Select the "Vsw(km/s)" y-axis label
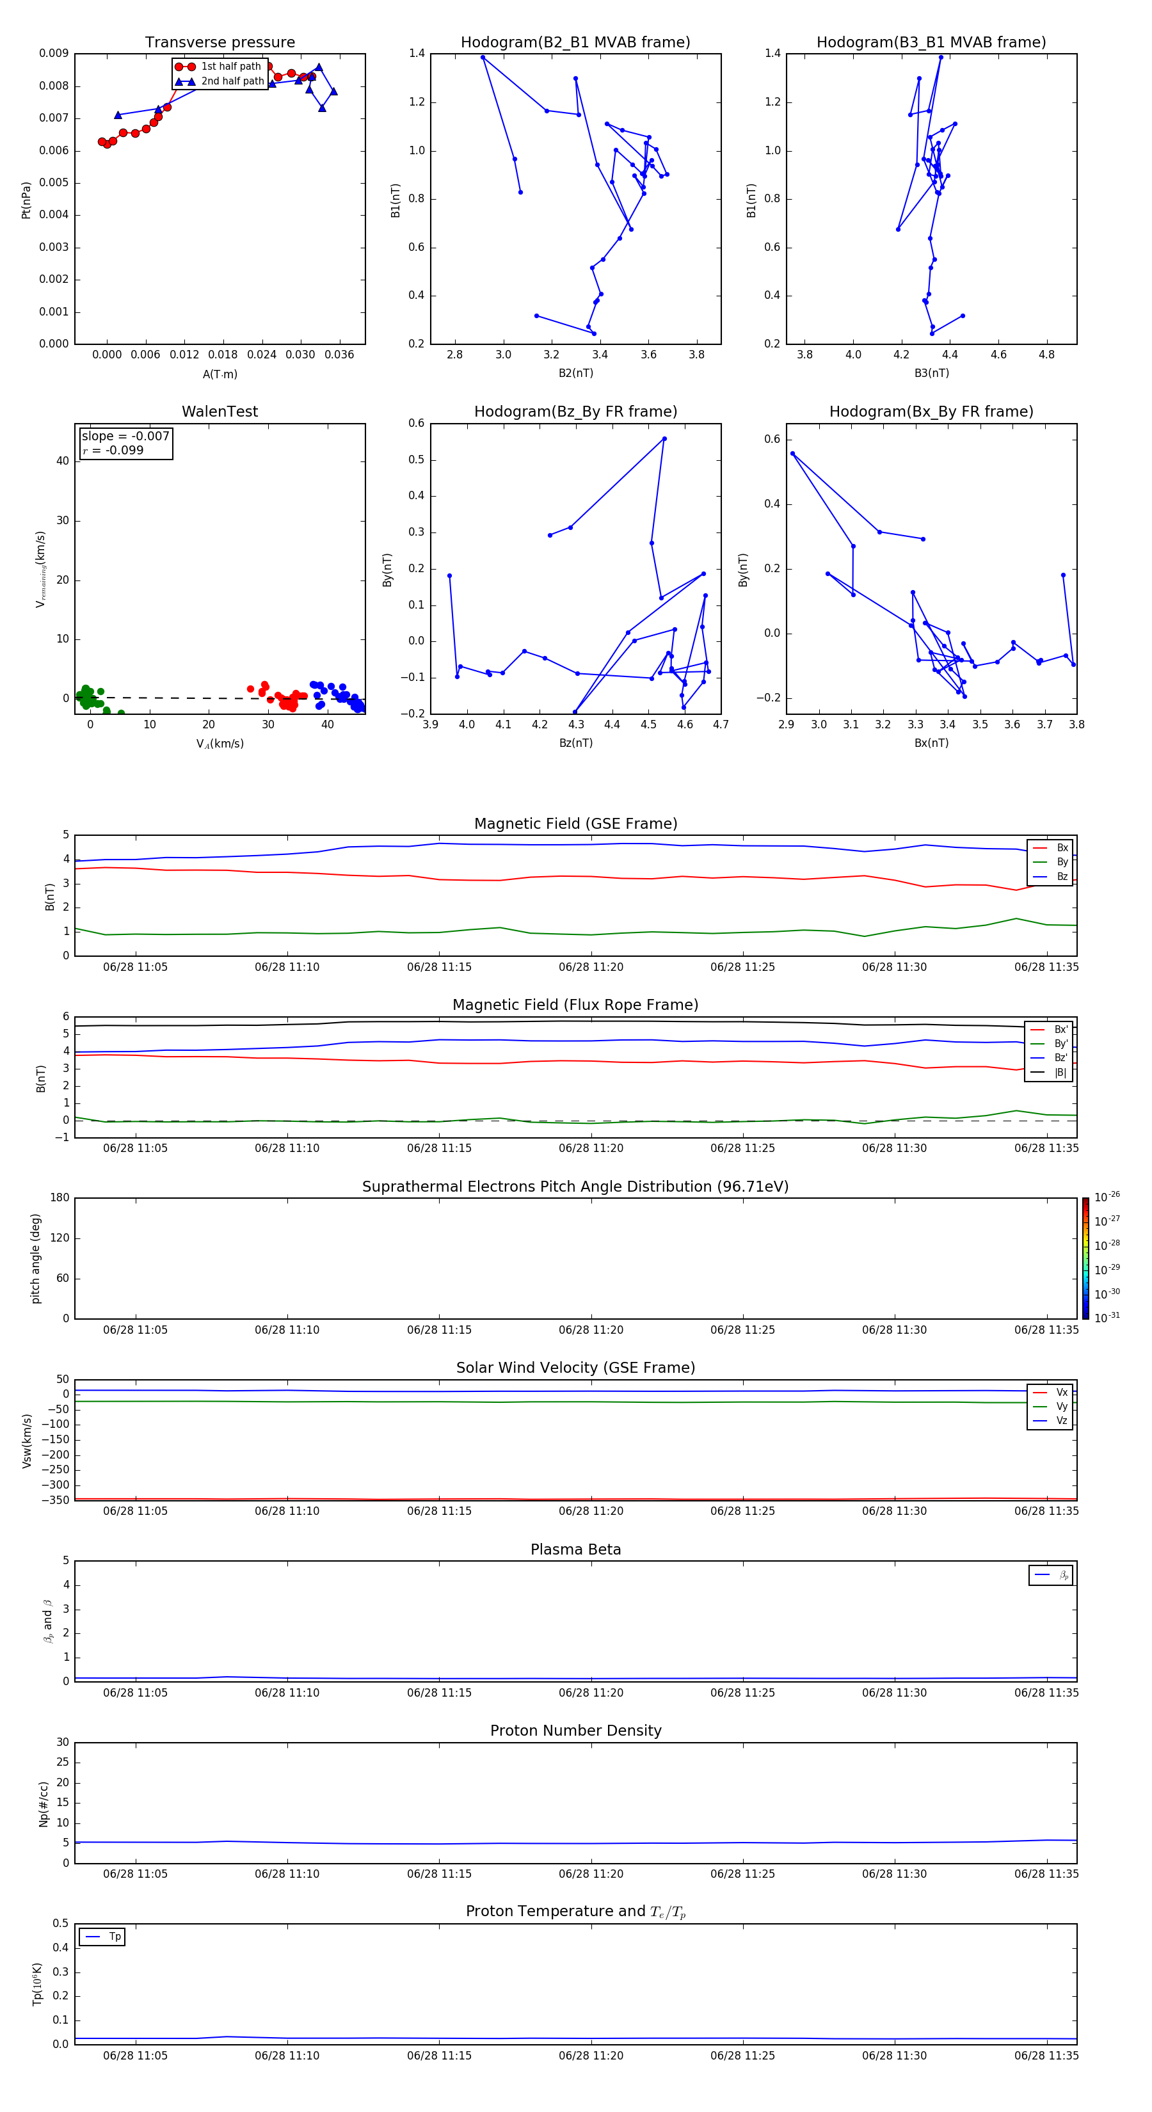The height and width of the screenshot is (2112, 1152). 26,1441
